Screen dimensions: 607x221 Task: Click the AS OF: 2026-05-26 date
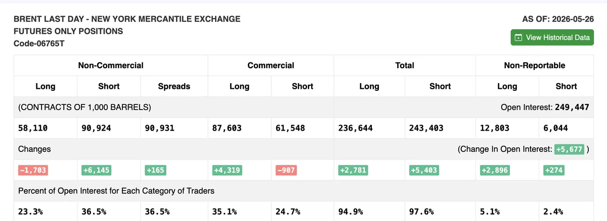tap(558, 19)
